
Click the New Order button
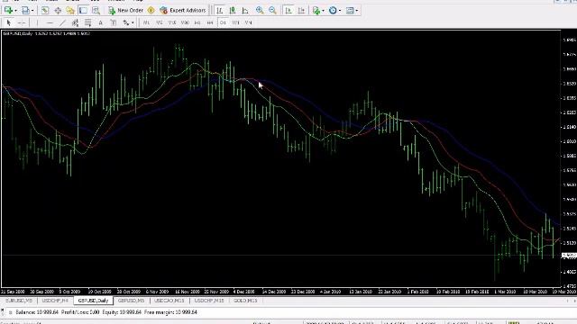(x=125, y=10)
